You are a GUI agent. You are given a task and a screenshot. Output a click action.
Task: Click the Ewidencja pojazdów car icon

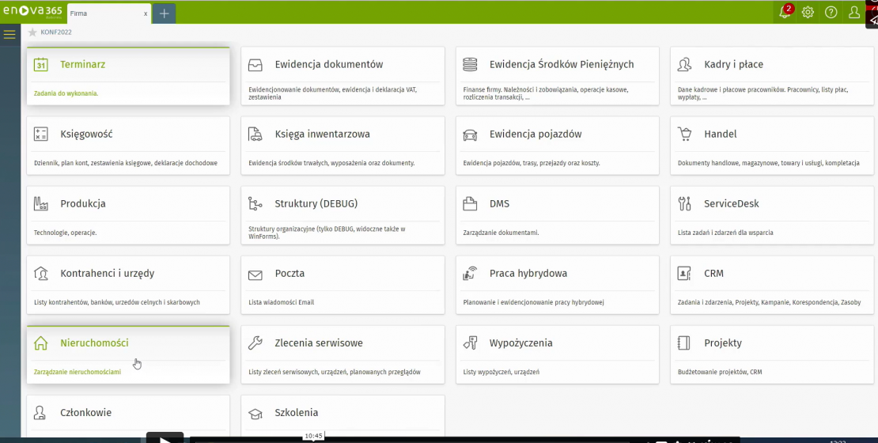(470, 134)
